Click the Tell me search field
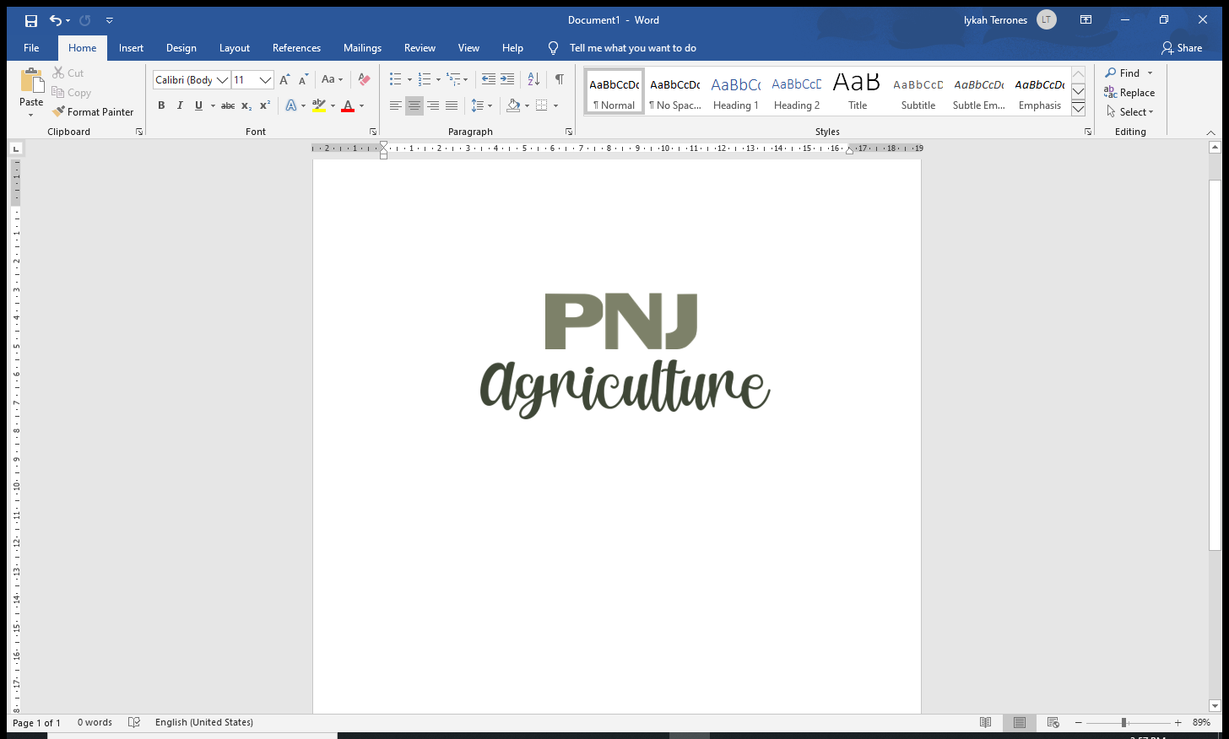This screenshot has width=1229, height=739. click(632, 48)
